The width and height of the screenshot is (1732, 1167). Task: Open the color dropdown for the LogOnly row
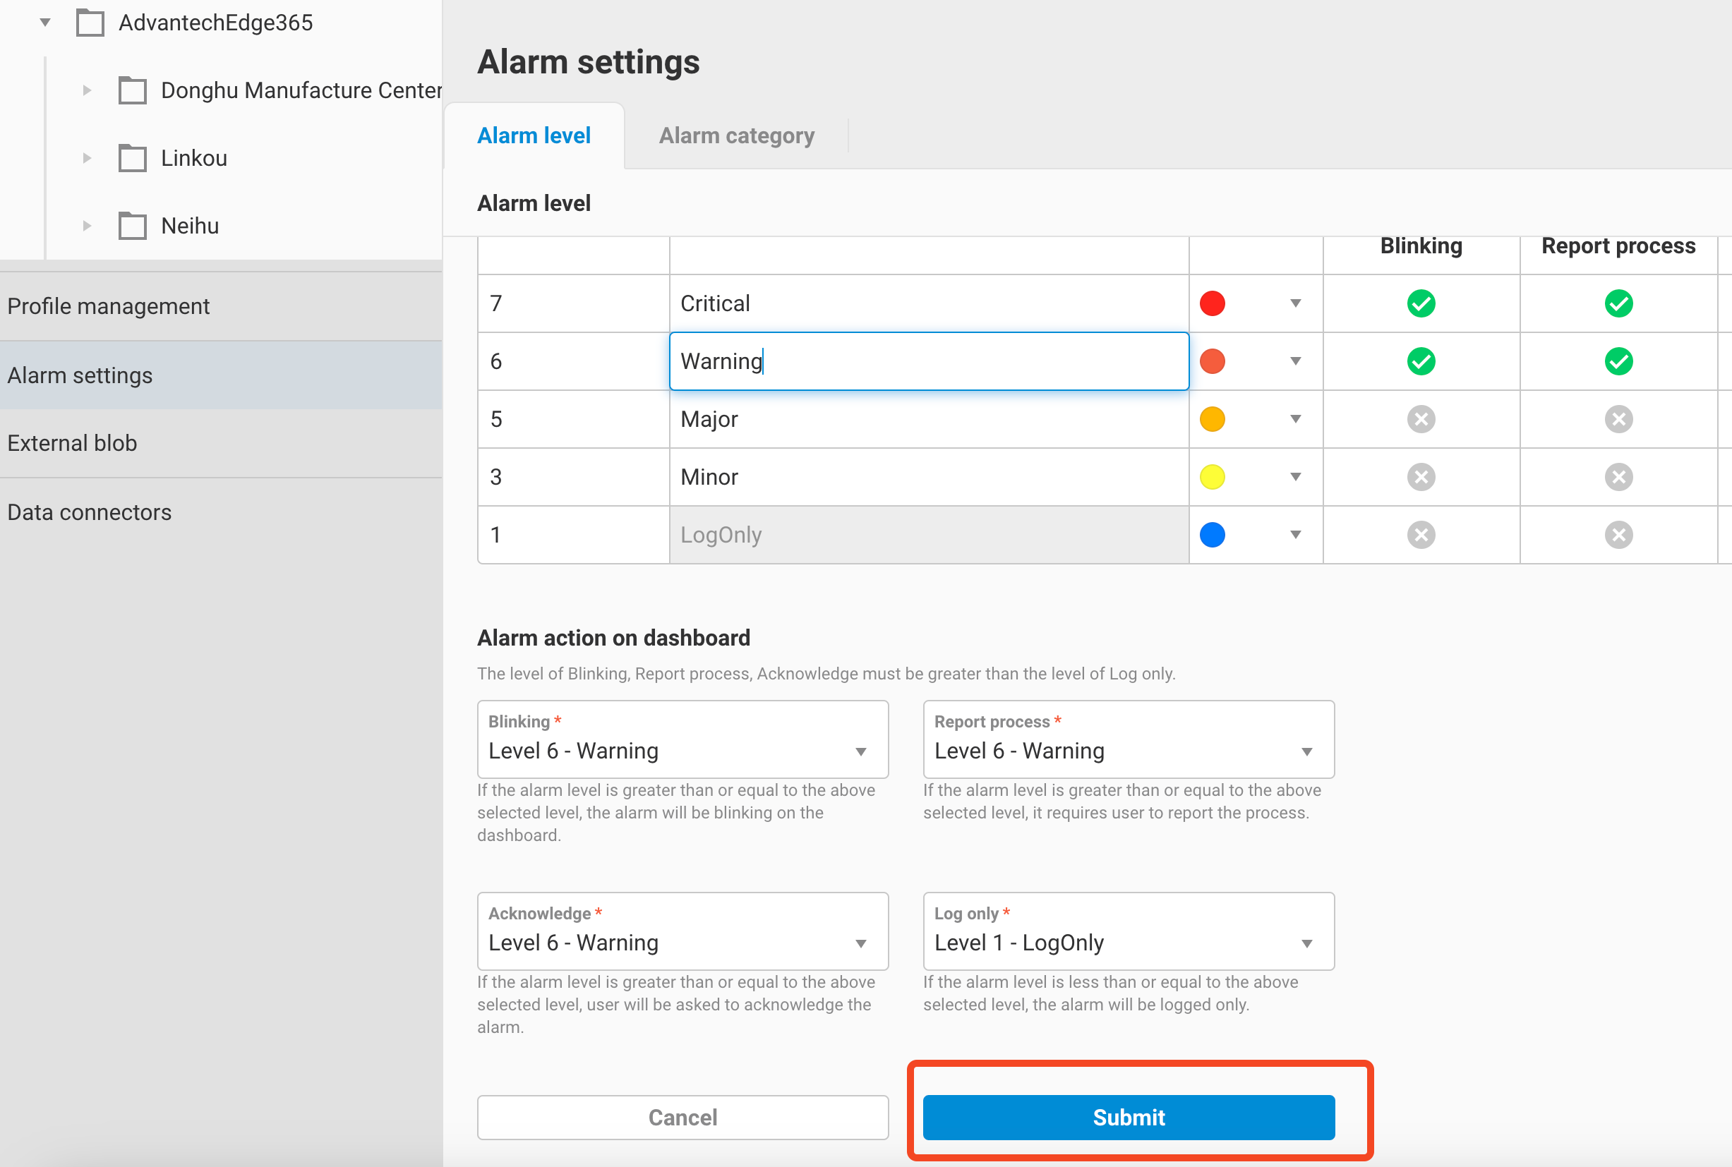tap(1294, 534)
